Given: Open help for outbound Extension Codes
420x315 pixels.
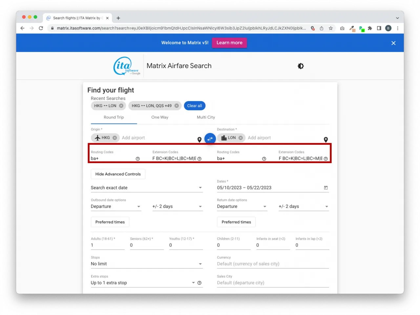Looking at the screenshot, I should click(x=199, y=159).
